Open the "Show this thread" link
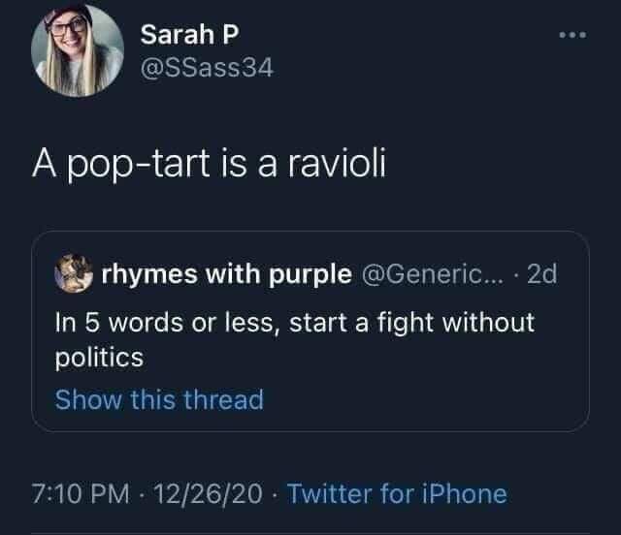 point(159,399)
